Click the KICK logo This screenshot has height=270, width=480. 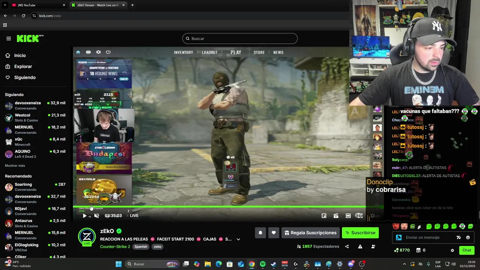[x=30, y=38]
